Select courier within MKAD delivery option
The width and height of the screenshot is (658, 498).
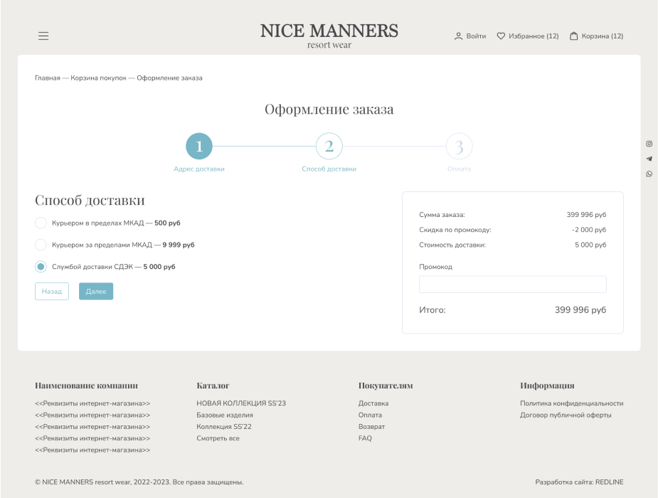tap(41, 223)
